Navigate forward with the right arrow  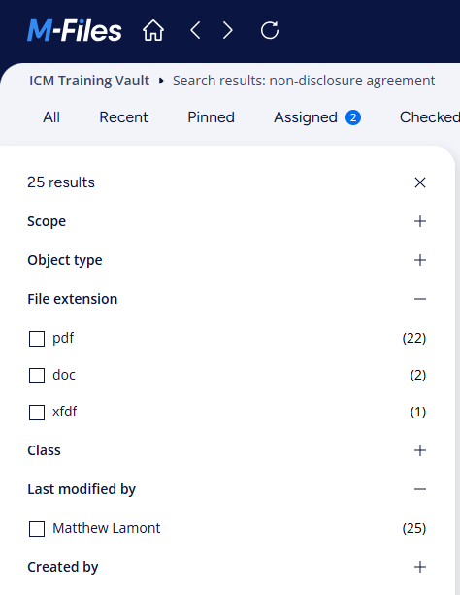pyautogui.click(x=228, y=30)
